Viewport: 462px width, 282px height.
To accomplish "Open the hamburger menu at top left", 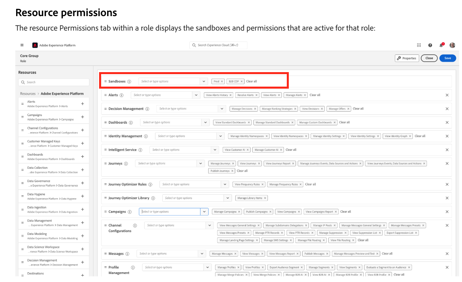I will coord(22,45).
